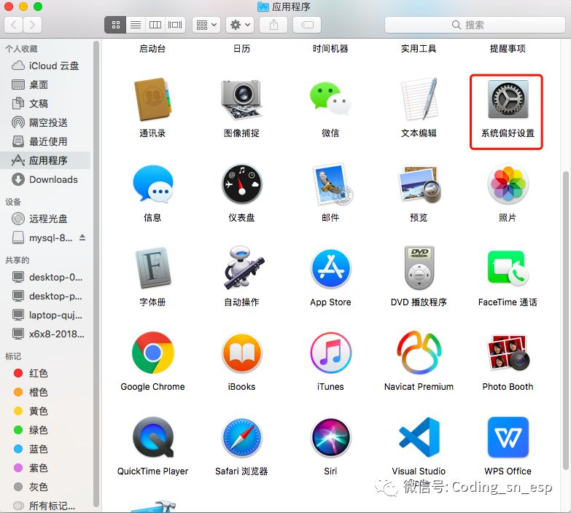Open the App Store icon

(330, 268)
